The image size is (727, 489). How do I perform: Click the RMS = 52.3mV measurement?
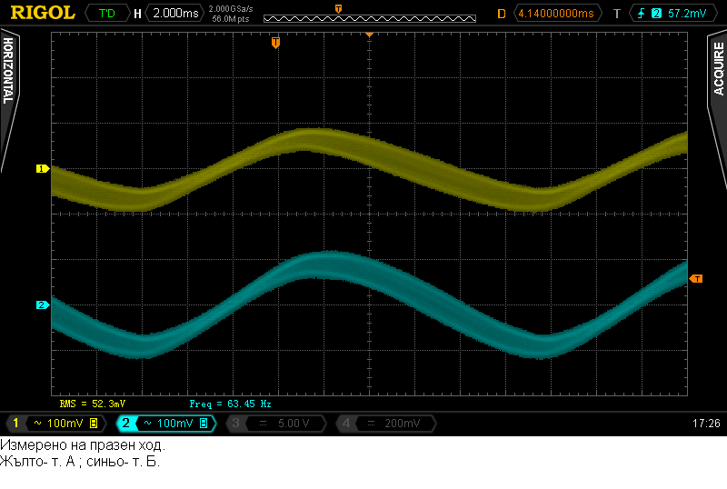click(x=93, y=404)
